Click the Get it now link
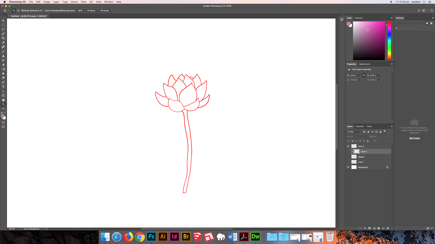The height and width of the screenshot is (244, 435). click(x=414, y=138)
